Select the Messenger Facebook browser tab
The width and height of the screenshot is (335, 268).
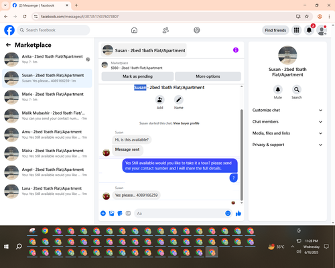(x=40, y=5)
